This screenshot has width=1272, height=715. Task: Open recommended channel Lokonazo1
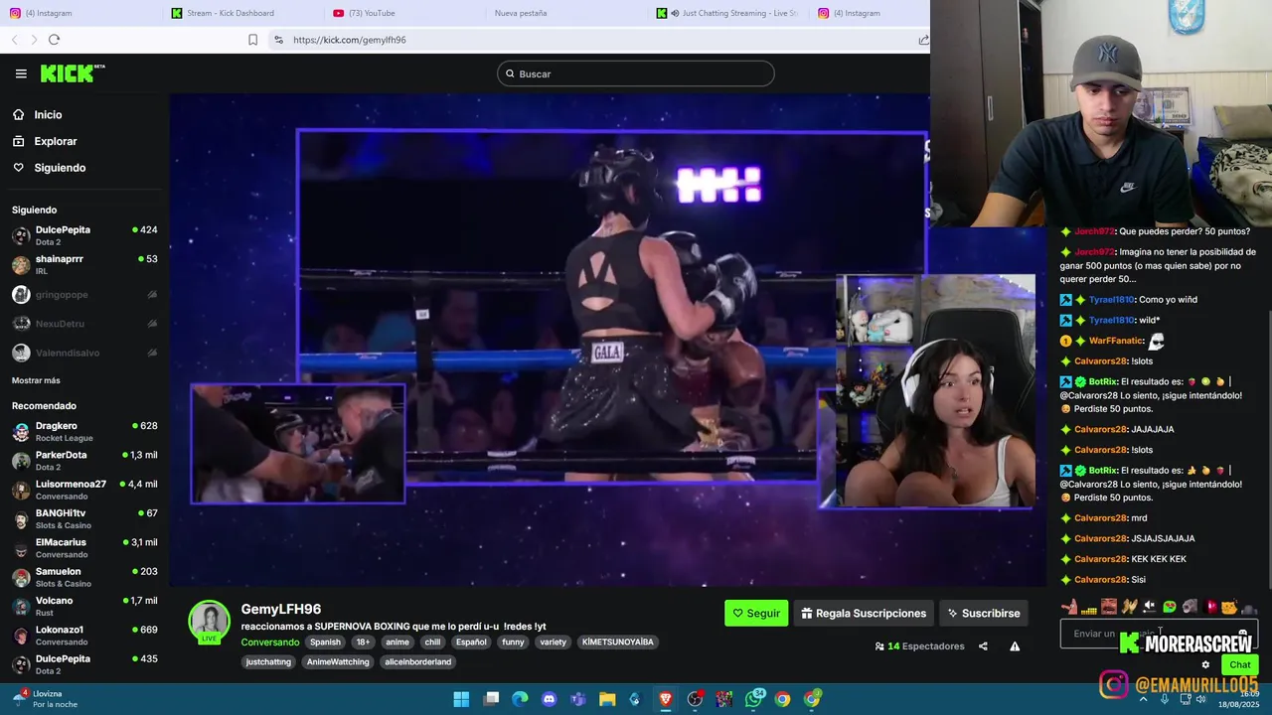pyautogui.click(x=84, y=636)
